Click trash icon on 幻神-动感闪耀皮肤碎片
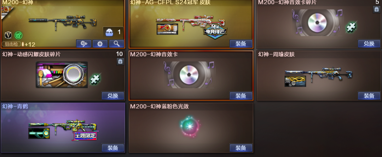This screenshot has width=382, height=157. pyautogui.click(x=120, y=62)
